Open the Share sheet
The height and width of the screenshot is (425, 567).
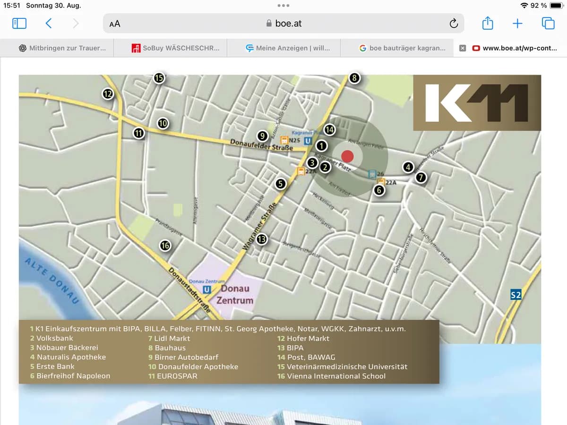click(x=488, y=23)
